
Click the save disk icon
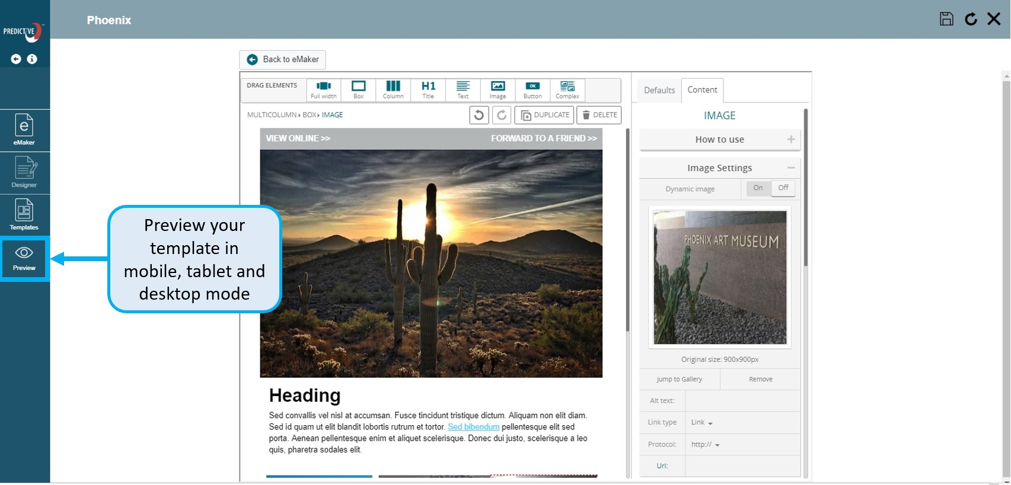946,19
